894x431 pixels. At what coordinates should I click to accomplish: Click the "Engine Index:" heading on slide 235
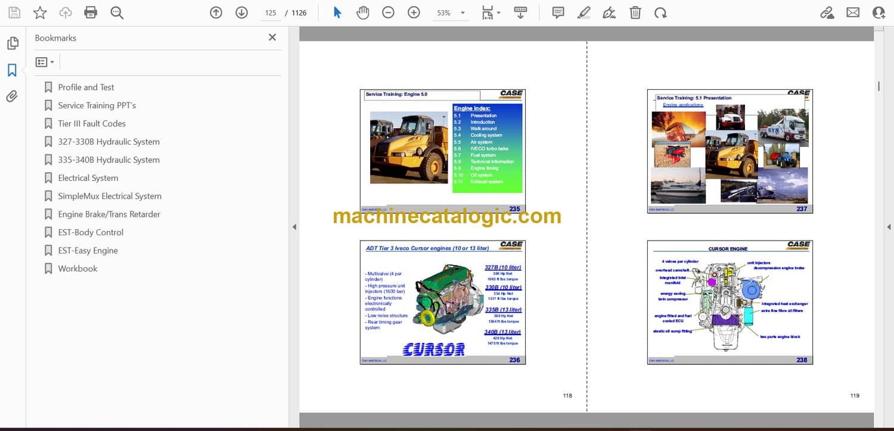472,108
